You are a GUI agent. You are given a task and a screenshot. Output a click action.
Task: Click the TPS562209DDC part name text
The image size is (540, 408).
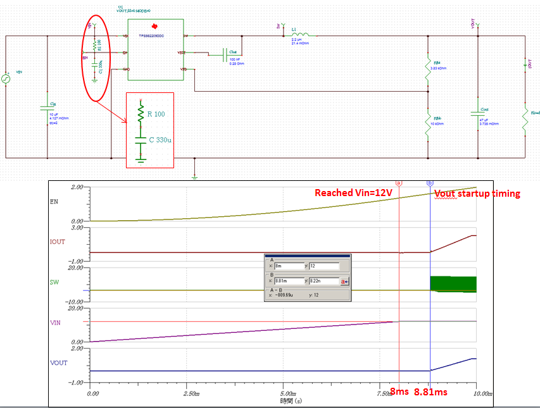(x=151, y=36)
